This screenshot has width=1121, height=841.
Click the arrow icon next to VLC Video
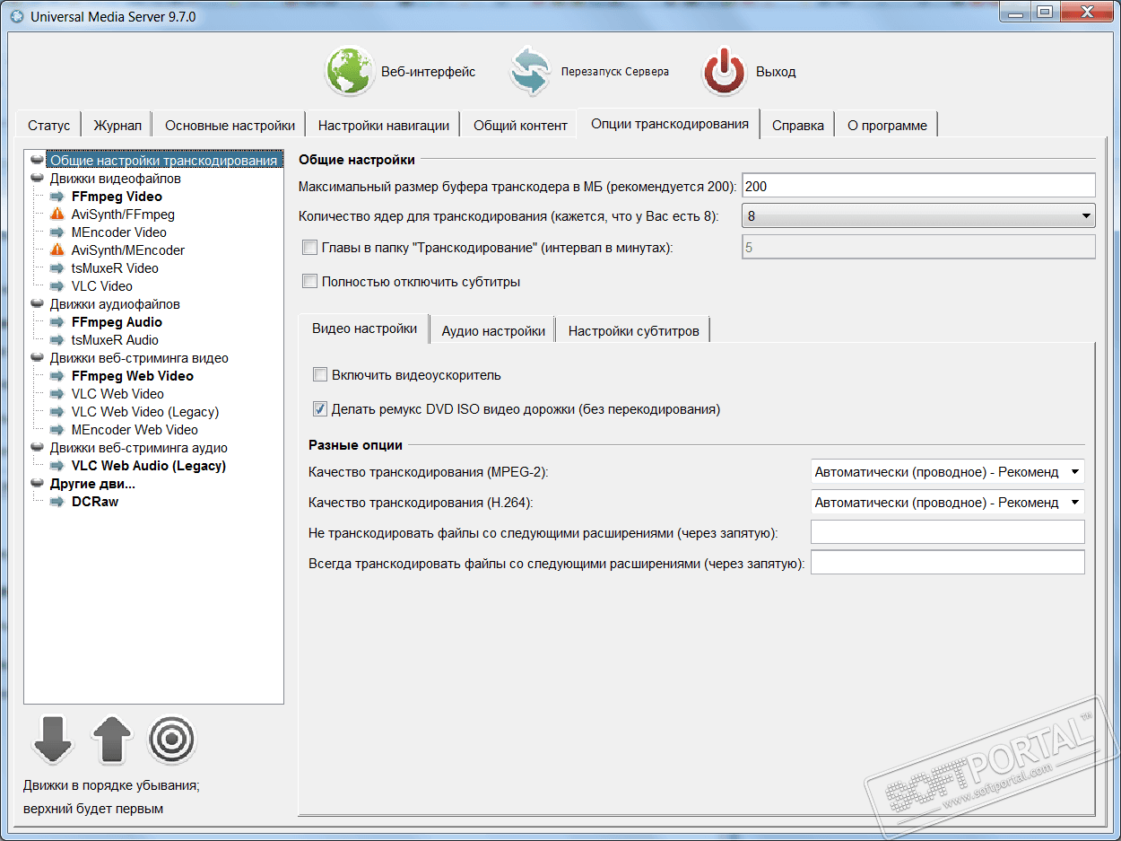pos(57,286)
